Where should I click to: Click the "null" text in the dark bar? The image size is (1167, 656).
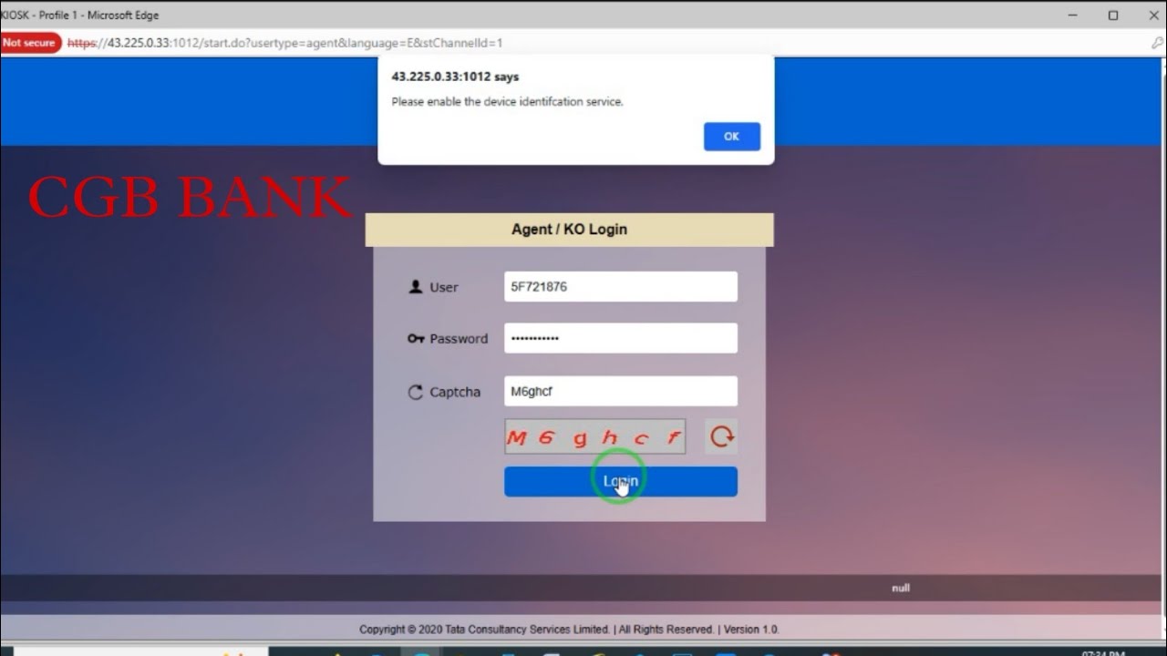pyautogui.click(x=901, y=588)
